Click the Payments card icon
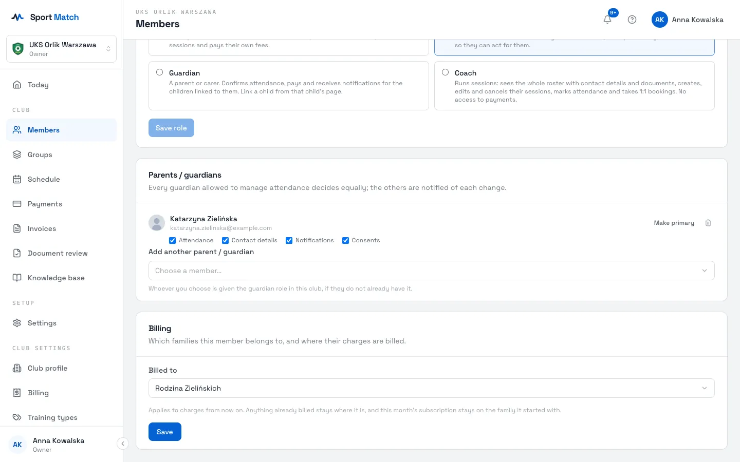 click(17, 204)
